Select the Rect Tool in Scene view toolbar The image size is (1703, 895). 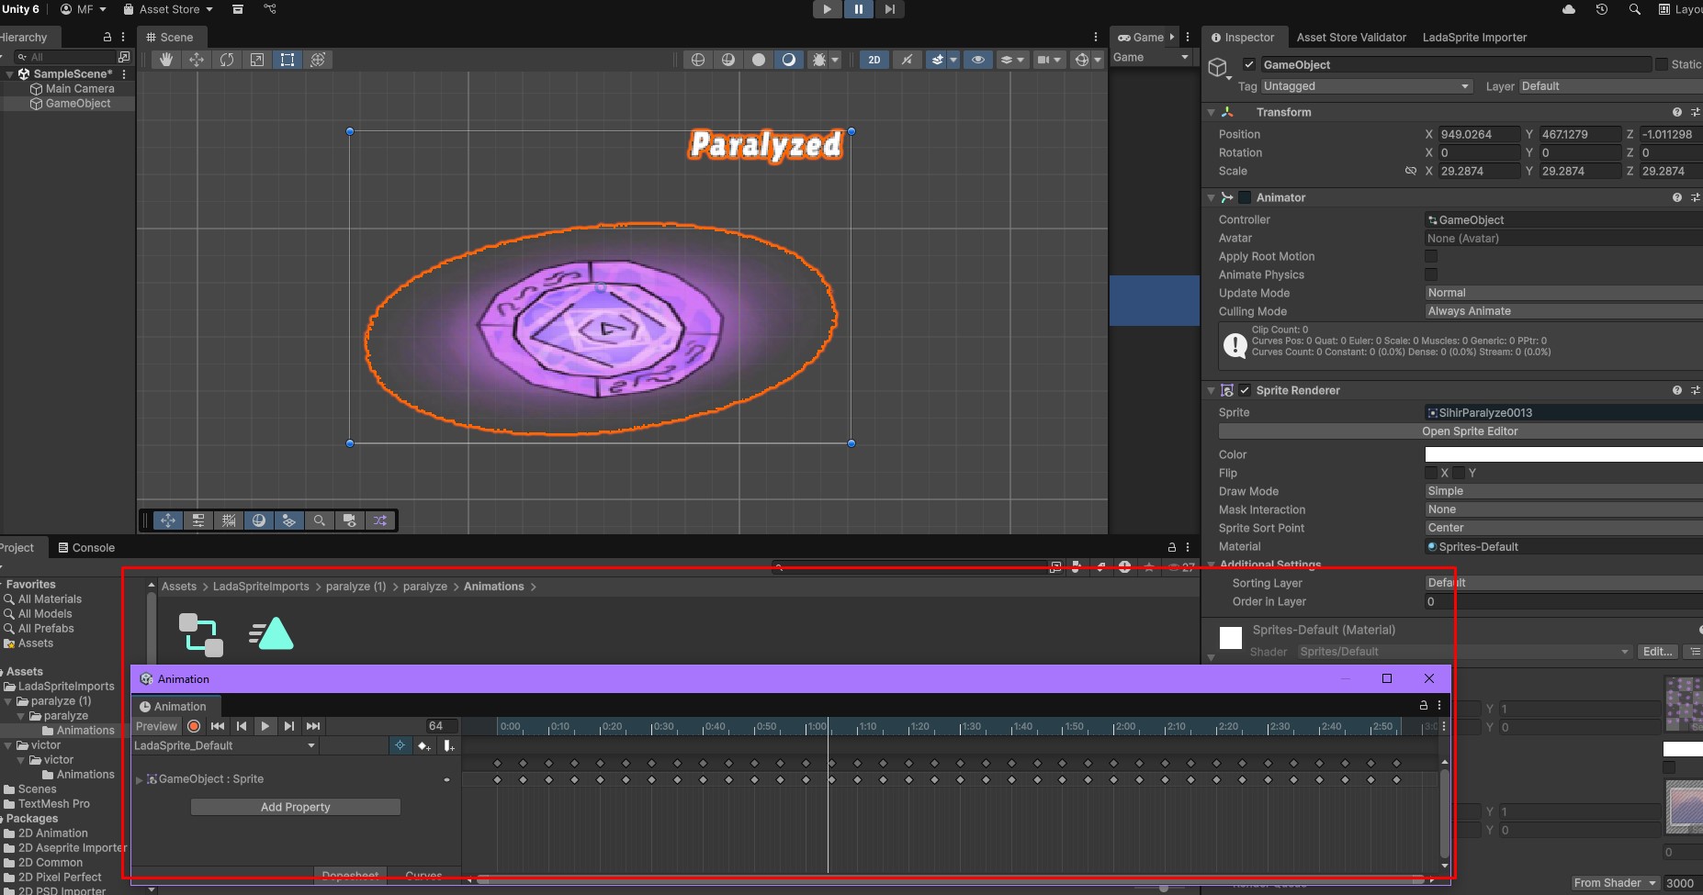pyautogui.click(x=288, y=60)
